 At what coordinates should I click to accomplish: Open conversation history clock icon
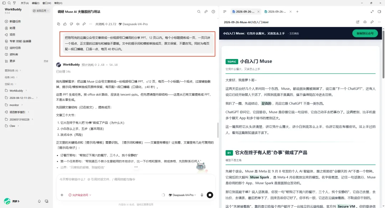(214, 11)
